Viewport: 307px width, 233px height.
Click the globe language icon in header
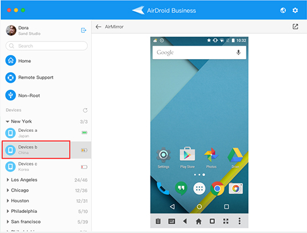pos(283,10)
